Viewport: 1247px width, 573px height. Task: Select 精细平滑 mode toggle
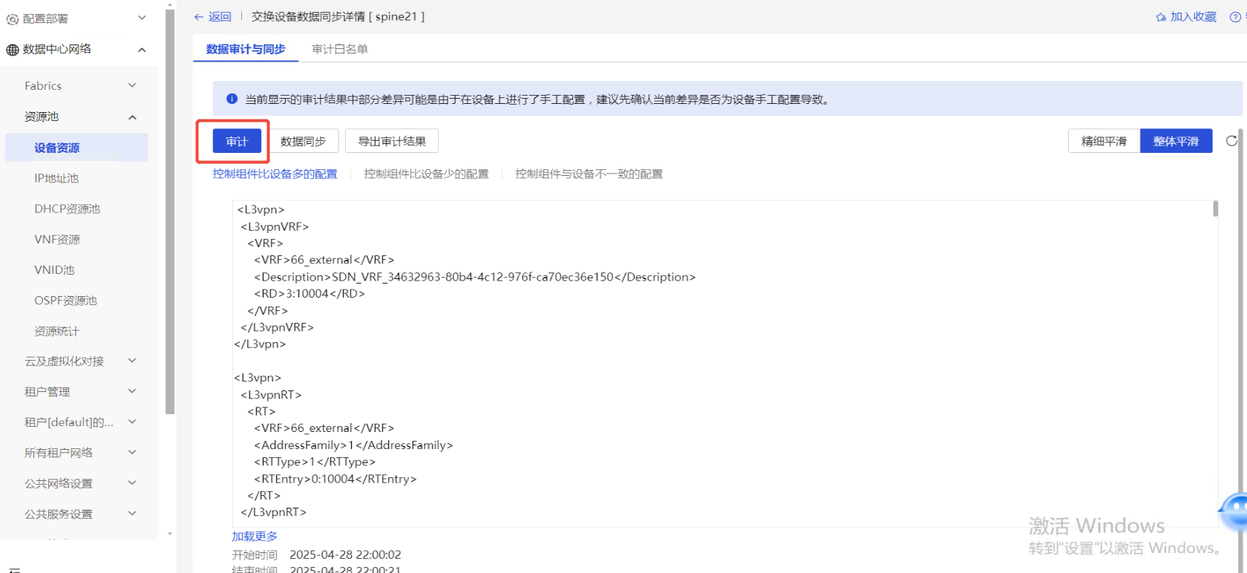[x=1104, y=141]
